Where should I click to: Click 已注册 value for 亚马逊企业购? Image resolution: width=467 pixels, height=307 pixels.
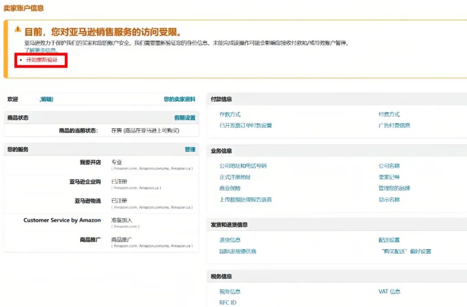pyautogui.click(x=119, y=181)
